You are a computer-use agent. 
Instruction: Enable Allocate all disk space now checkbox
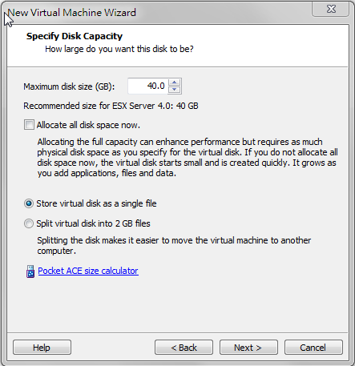coord(29,125)
